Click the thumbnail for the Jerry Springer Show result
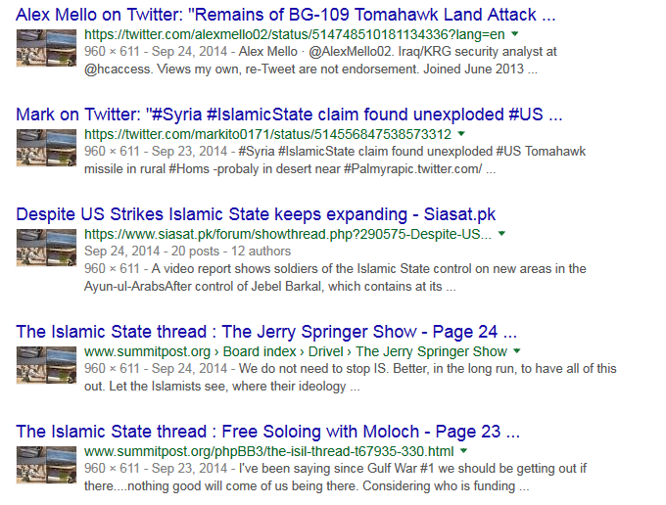Viewport: 666px width, 505px height. pos(46,364)
